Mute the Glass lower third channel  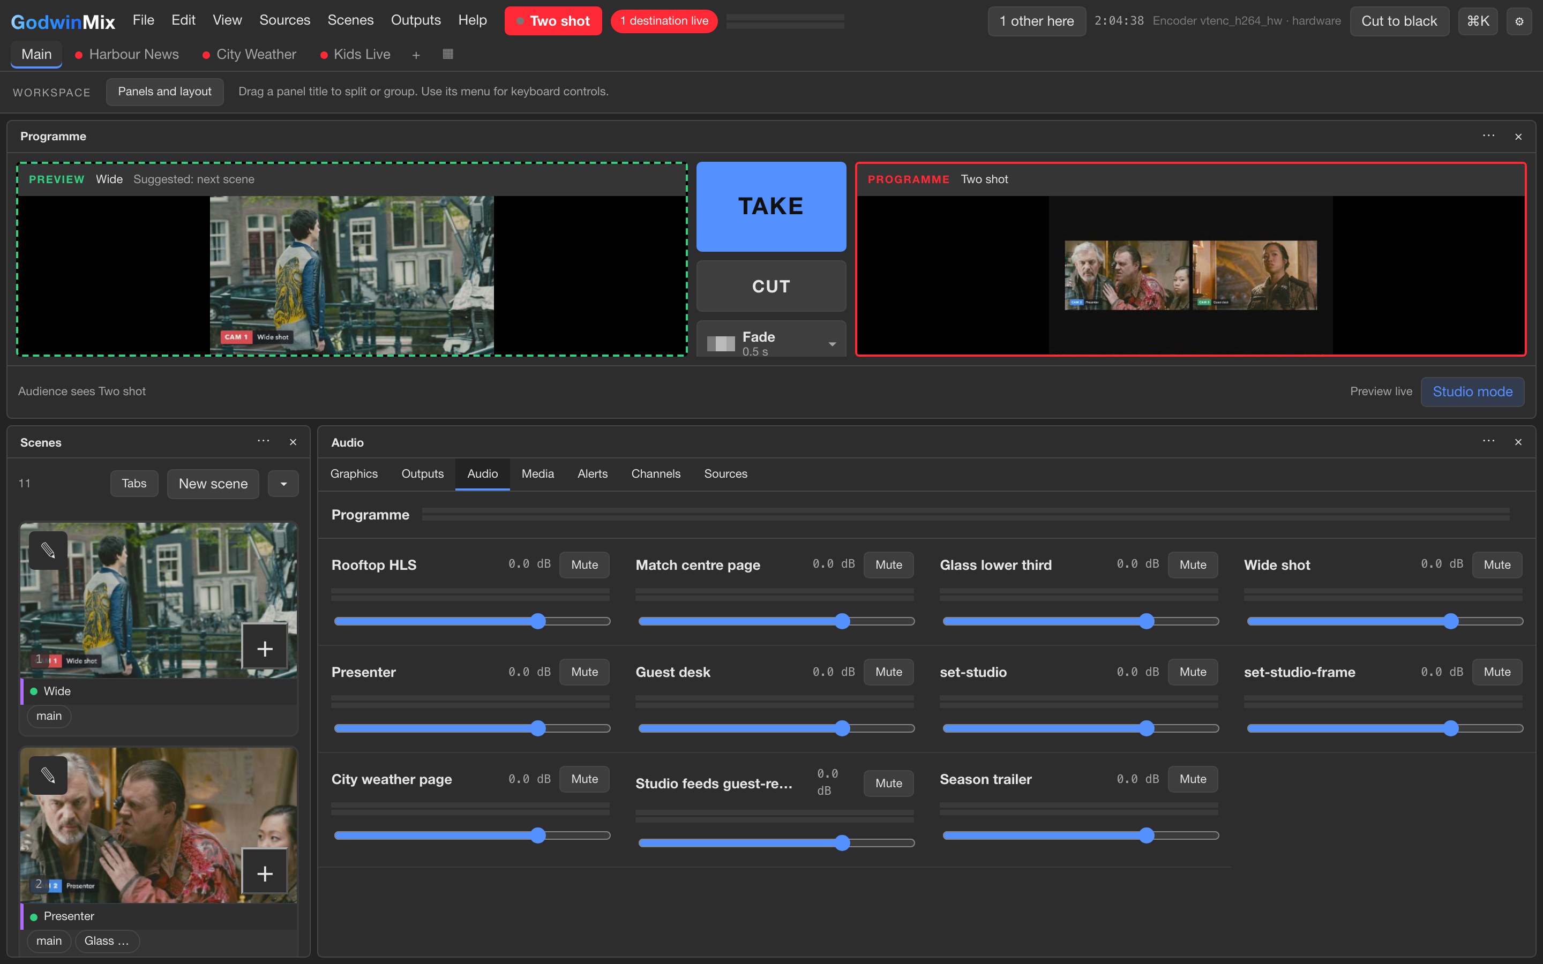(1192, 565)
